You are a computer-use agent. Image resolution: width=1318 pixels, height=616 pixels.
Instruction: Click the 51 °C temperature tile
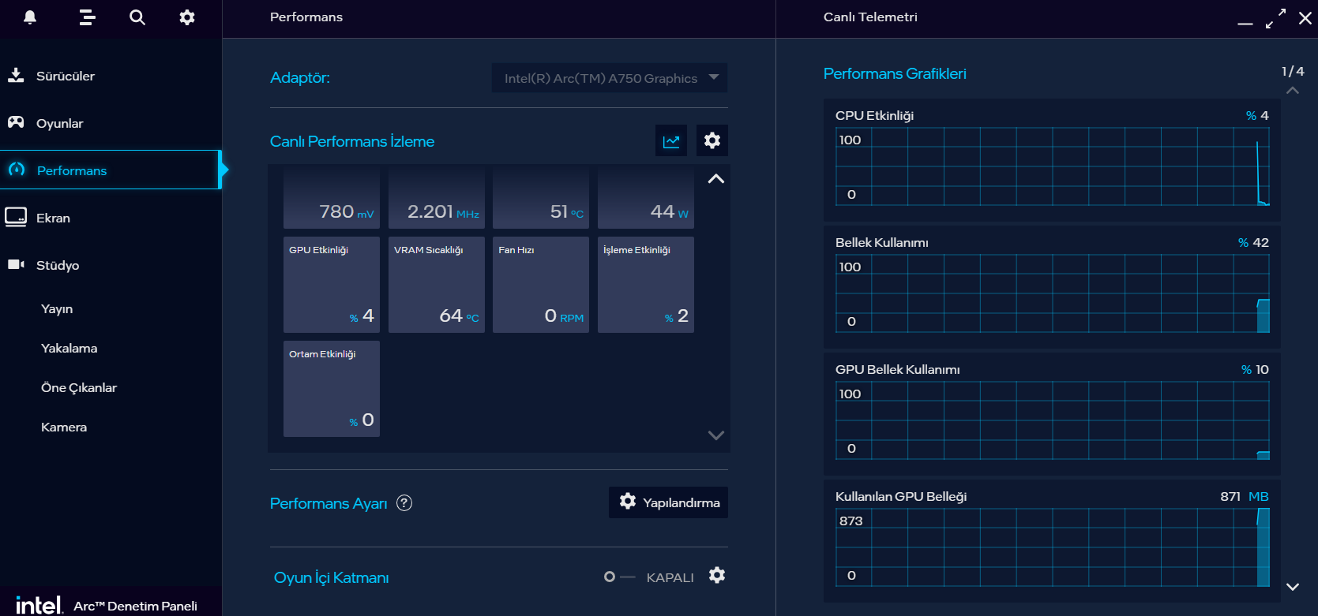click(541, 197)
